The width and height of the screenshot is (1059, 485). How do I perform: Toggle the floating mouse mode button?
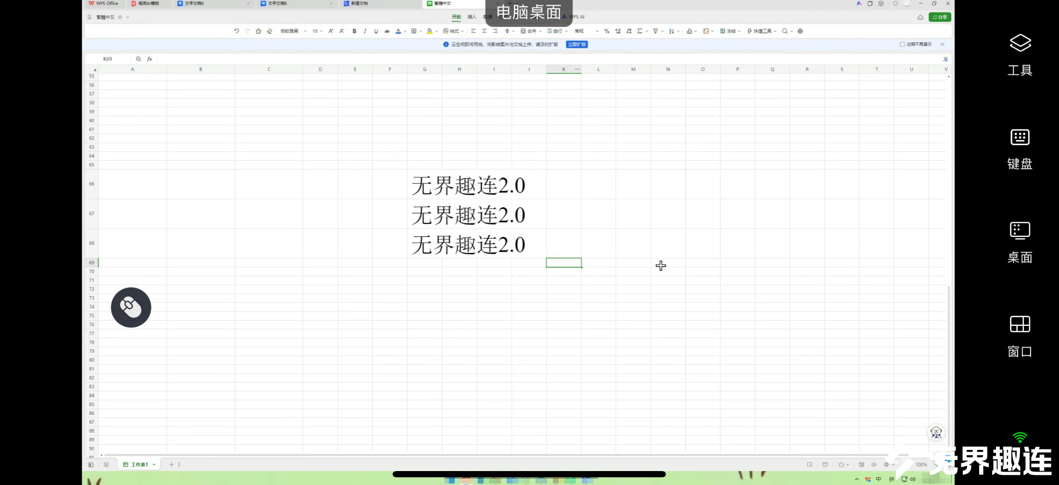click(x=131, y=308)
